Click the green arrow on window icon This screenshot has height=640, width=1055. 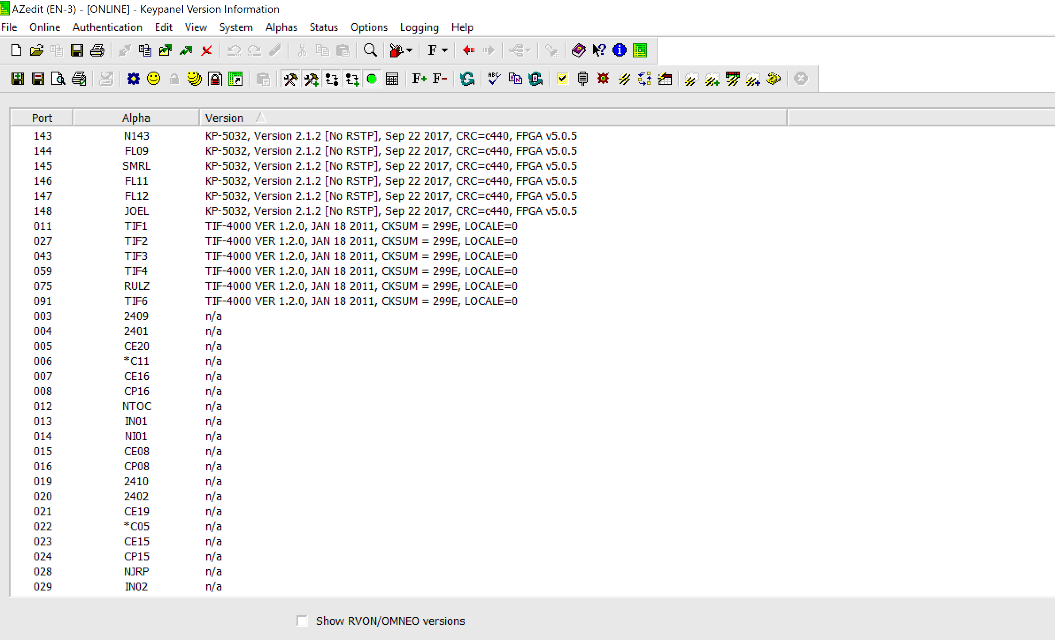[x=166, y=50]
